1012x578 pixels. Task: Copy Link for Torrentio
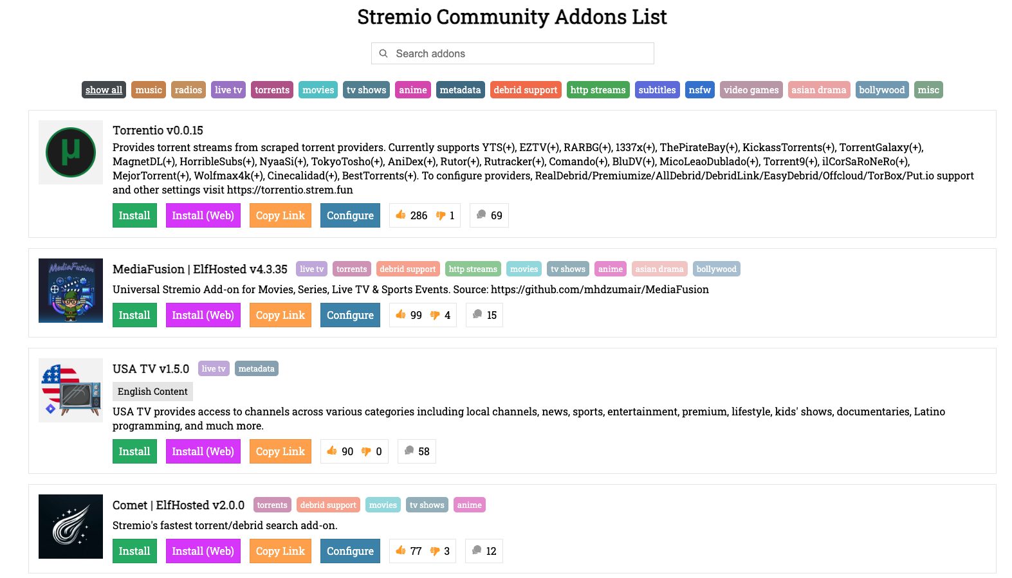pos(281,215)
